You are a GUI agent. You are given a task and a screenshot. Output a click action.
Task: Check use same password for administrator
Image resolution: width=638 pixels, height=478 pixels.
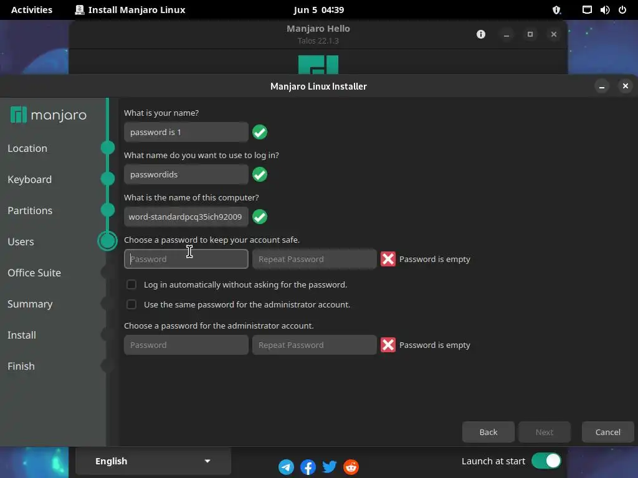click(x=131, y=304)
